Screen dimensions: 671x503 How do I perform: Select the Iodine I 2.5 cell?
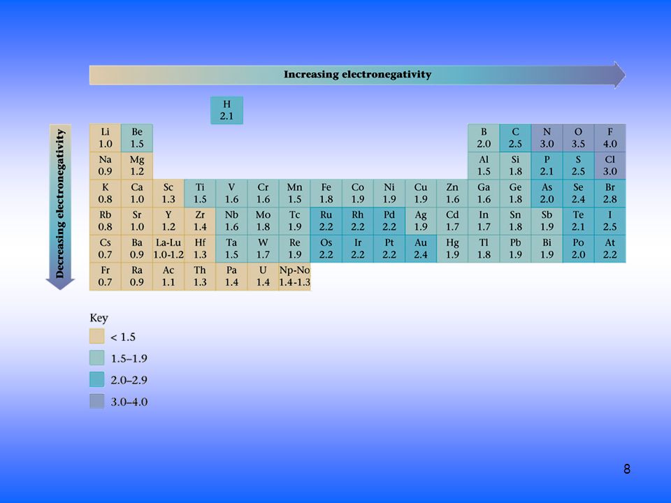tap(609, 221)
